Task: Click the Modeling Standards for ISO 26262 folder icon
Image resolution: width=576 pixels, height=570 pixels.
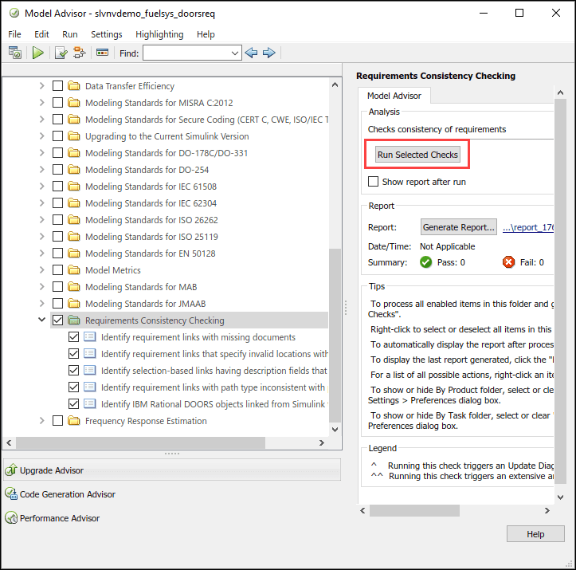Action: coord(74,220)
